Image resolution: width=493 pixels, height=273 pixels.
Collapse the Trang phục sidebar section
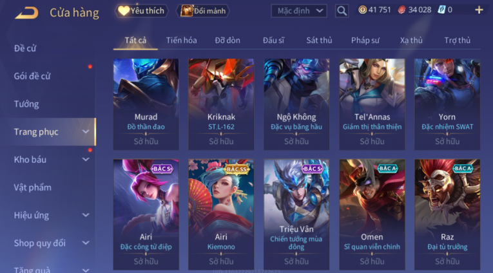[86, 131]
